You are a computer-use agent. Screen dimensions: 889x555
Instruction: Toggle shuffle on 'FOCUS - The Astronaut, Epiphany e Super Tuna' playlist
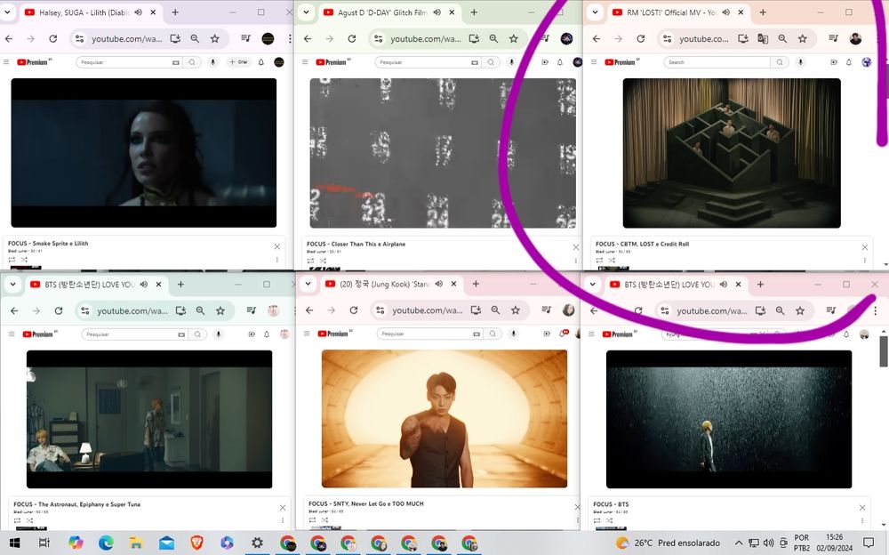[x=29, y=520]
